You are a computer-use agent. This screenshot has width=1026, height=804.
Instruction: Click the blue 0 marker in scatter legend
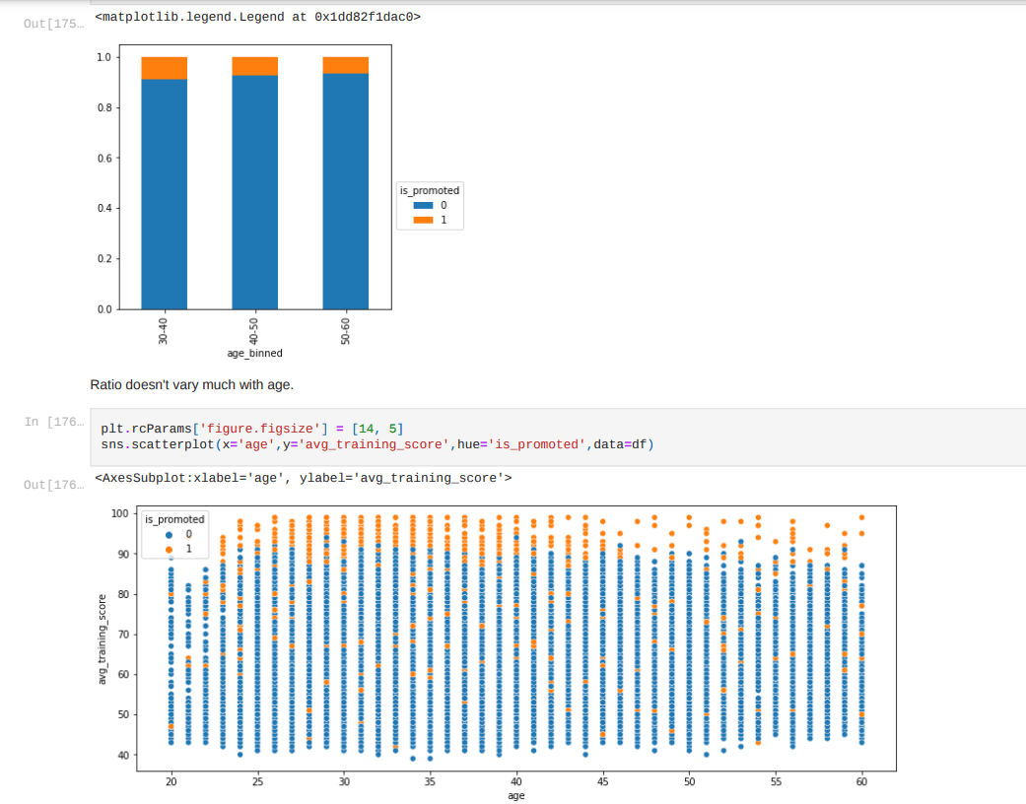pyautogui.click(x=168, y=533)
